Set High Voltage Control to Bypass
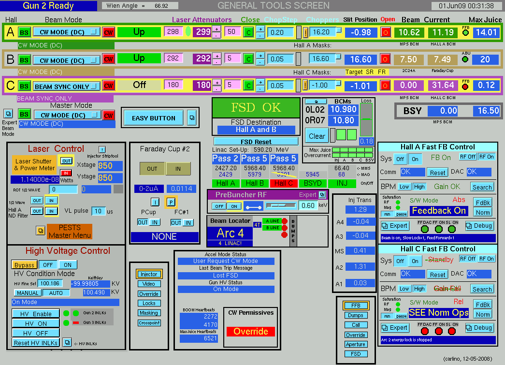The height and width of the screenshot is (365, 505). click(24, 265)
